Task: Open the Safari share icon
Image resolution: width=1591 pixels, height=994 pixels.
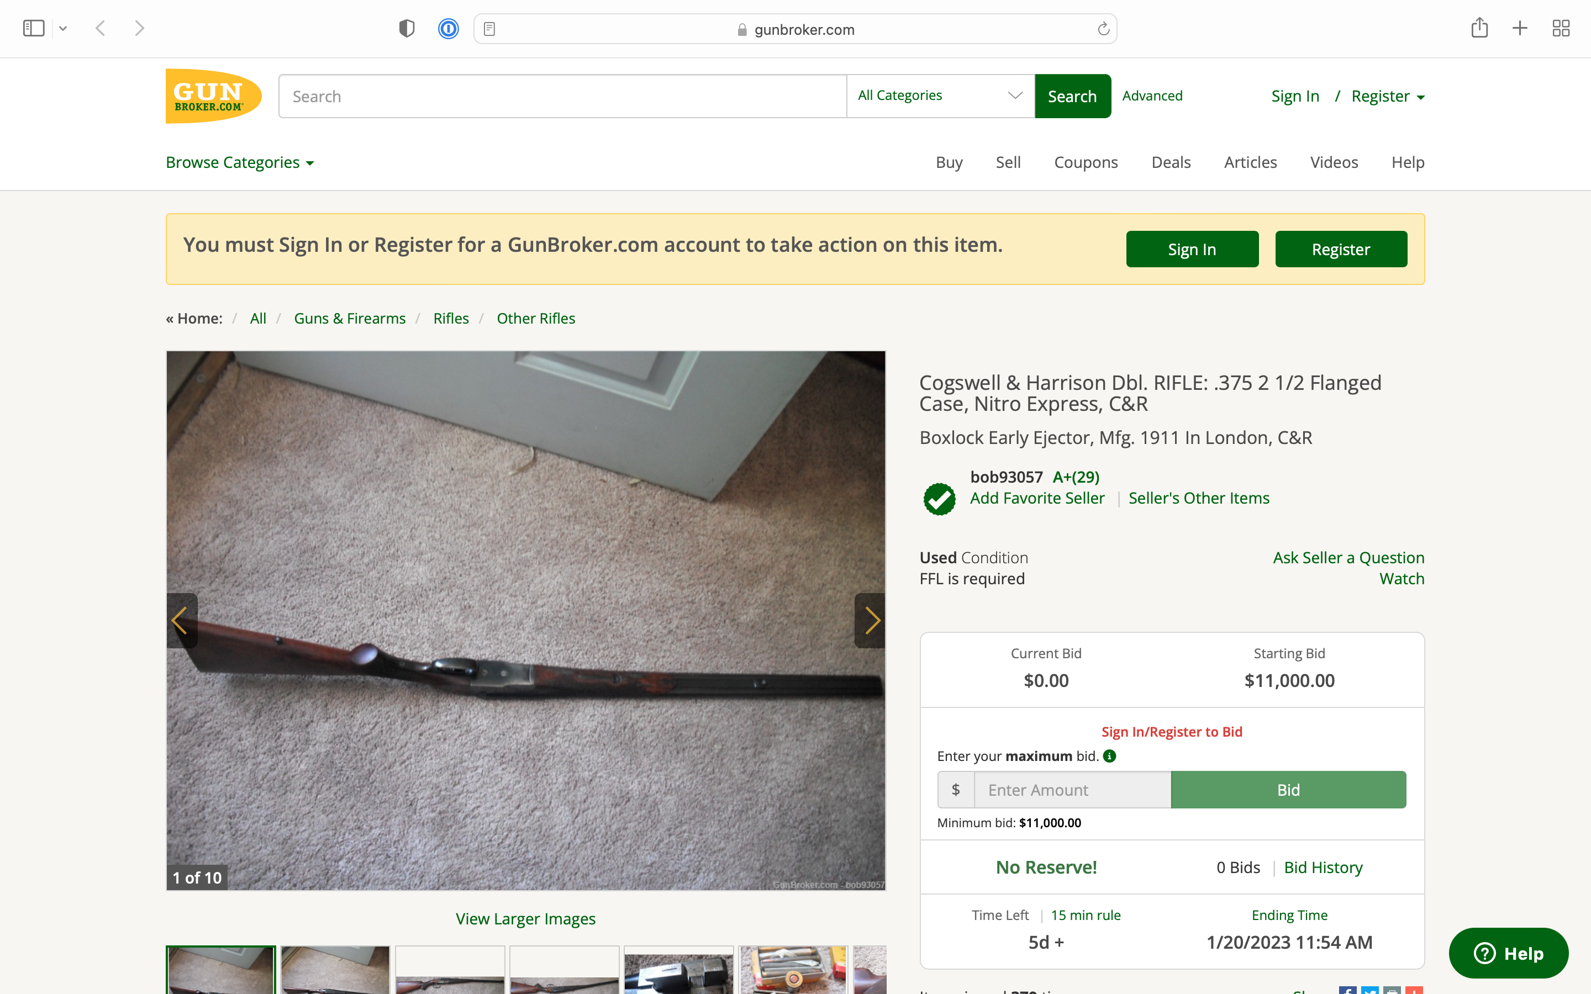Action: click(1479, 28)
